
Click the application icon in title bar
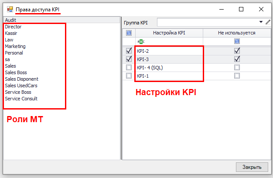pyautogui.click(x=9, y=9)
